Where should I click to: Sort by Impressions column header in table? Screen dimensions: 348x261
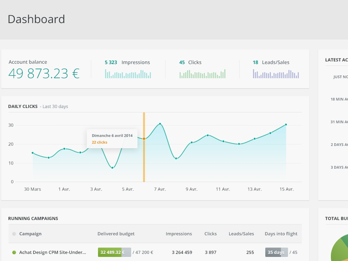tap(179, 234)
